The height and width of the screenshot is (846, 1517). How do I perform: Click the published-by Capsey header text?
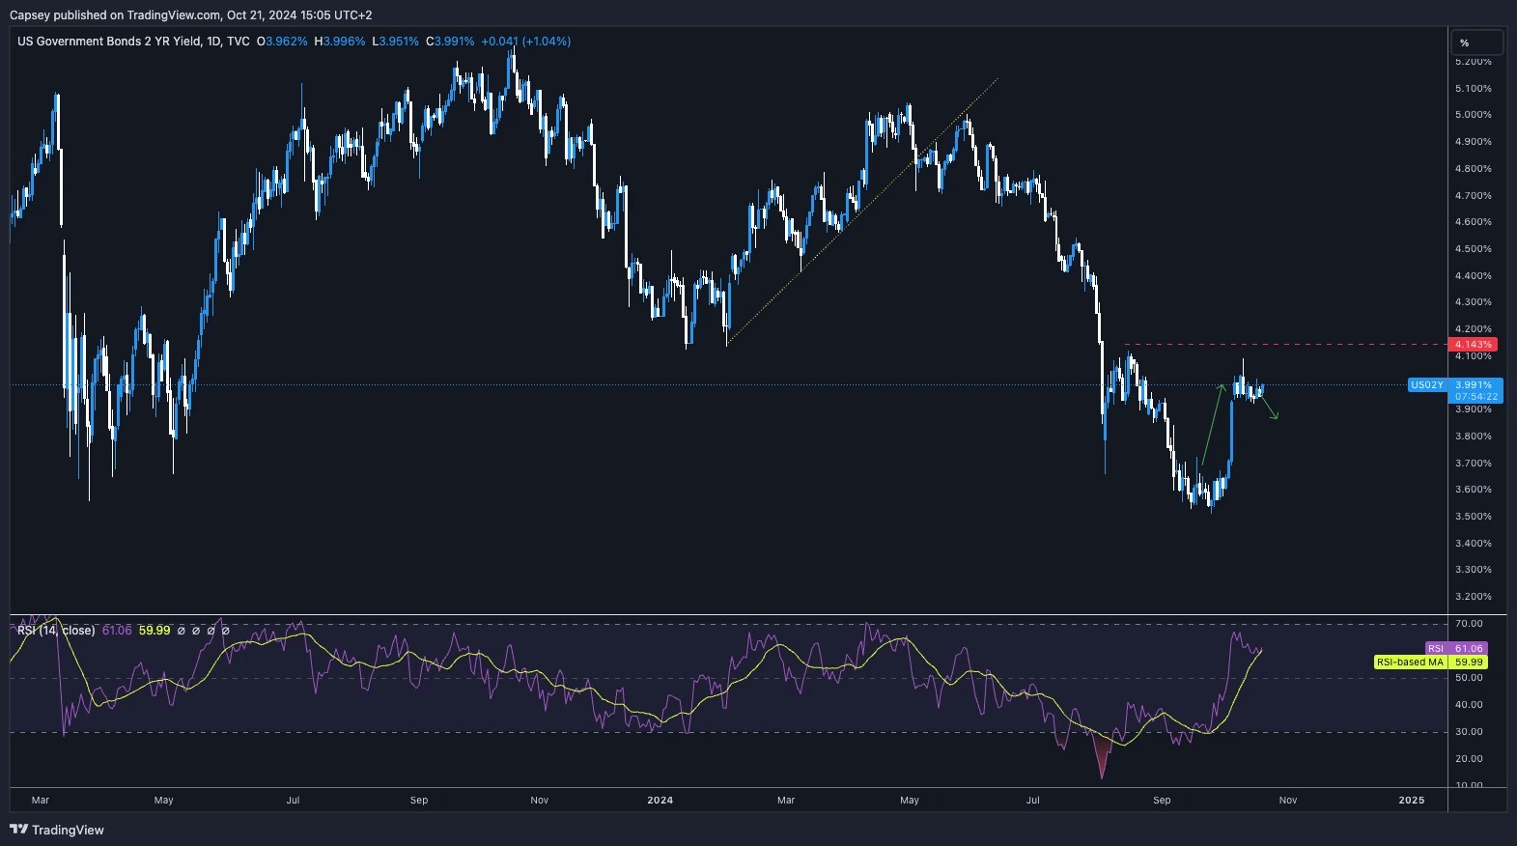point(190,14)
